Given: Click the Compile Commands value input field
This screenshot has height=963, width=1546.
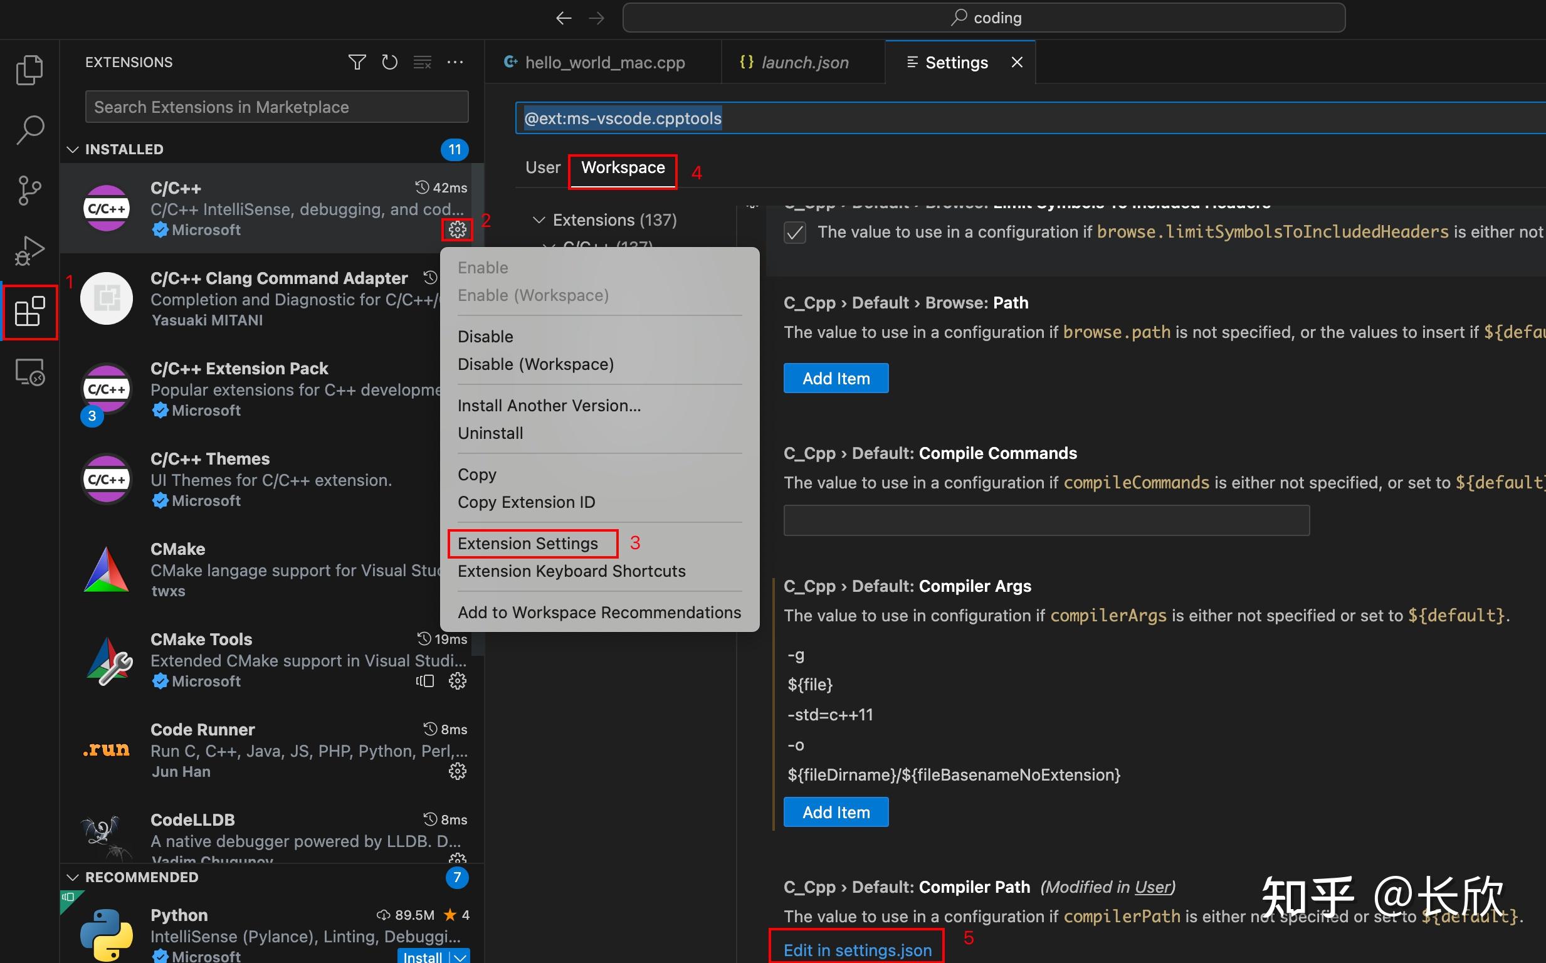Looking at the screenshot, I should click(x=1046, y=520).
